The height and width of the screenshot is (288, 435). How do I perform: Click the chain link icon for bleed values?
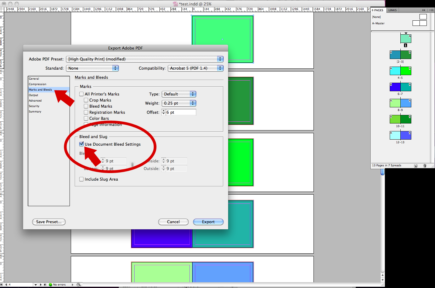132,165
